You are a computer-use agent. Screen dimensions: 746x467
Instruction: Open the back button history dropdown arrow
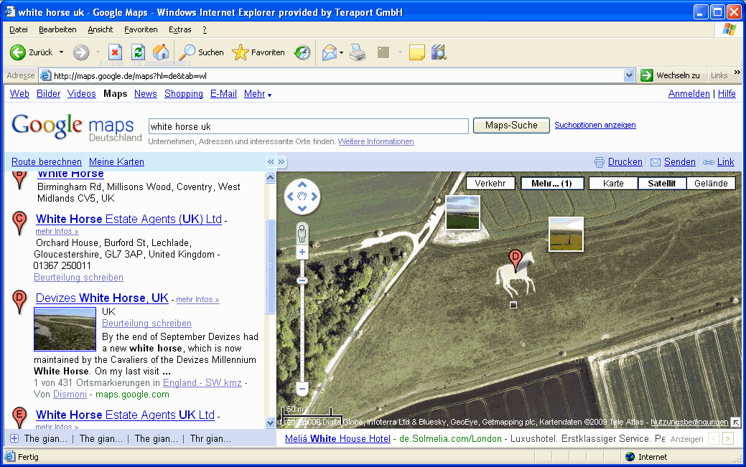pyautogui.click(x=61, y=52)
